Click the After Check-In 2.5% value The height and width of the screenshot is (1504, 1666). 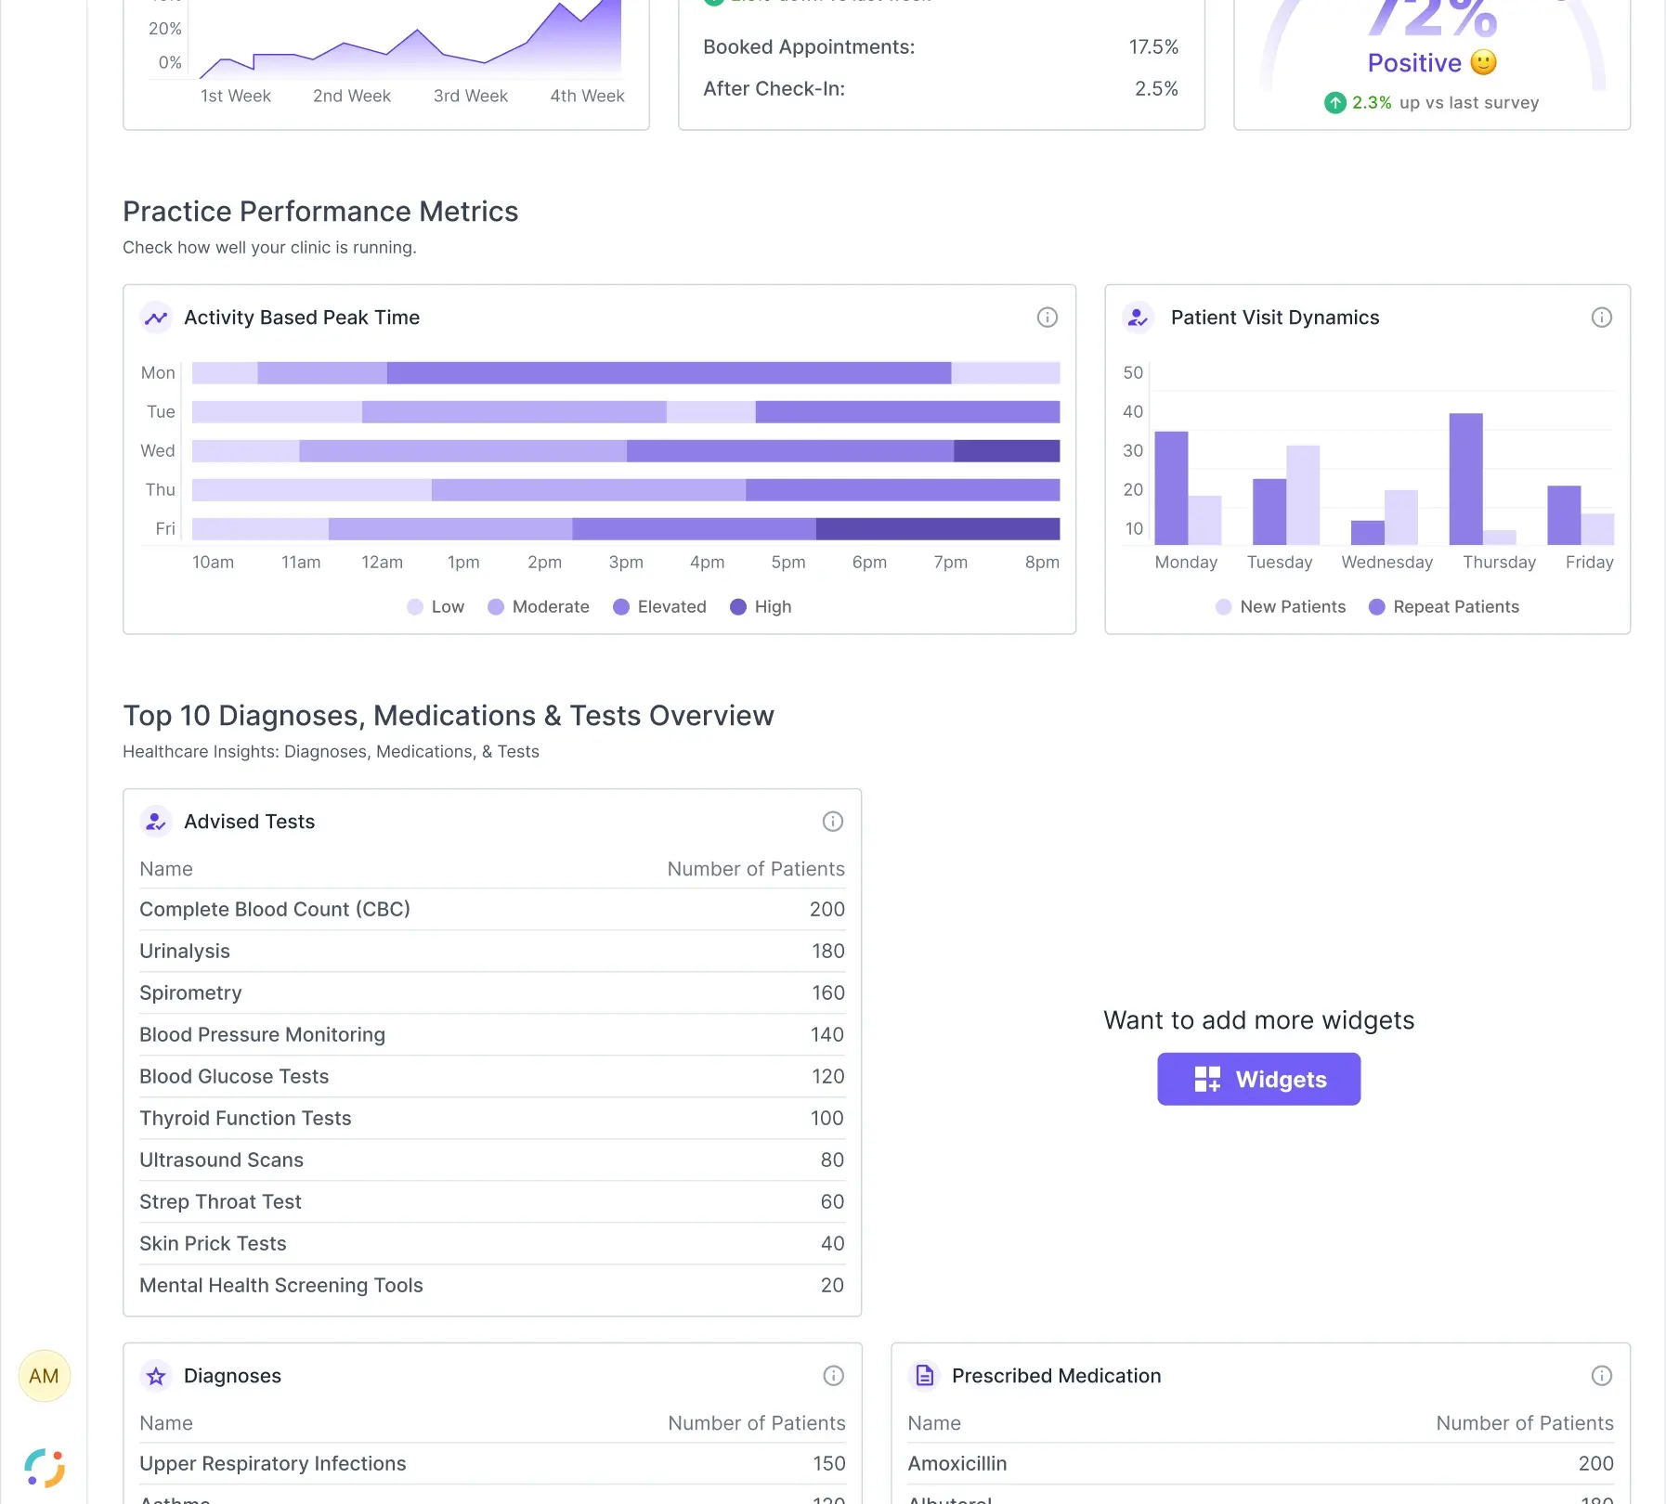[1156, 89]
